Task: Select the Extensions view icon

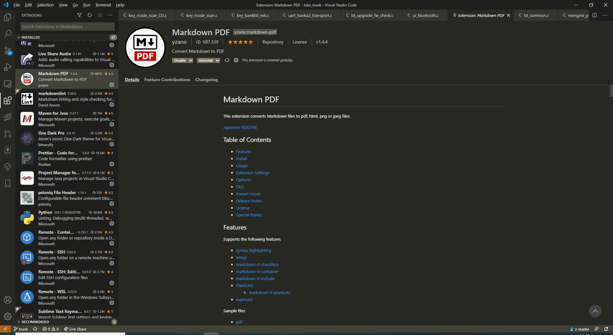Action: [x=8, y=101]
